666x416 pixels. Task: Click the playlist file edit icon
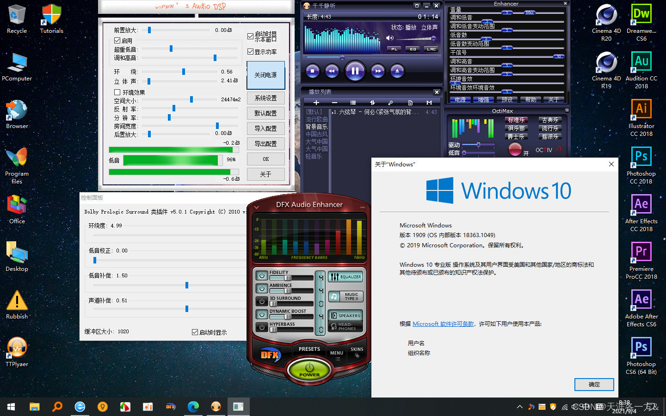pyautogui.click(x=410, y=103)
